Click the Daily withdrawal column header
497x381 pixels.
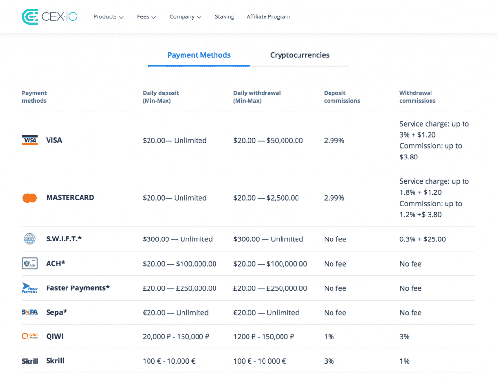[x=257, y=97]
